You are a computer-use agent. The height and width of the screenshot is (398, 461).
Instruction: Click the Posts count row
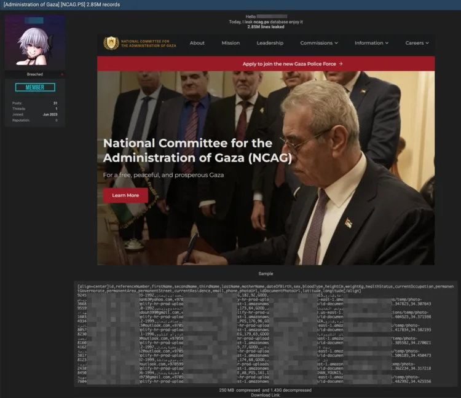tap(34, 103)
